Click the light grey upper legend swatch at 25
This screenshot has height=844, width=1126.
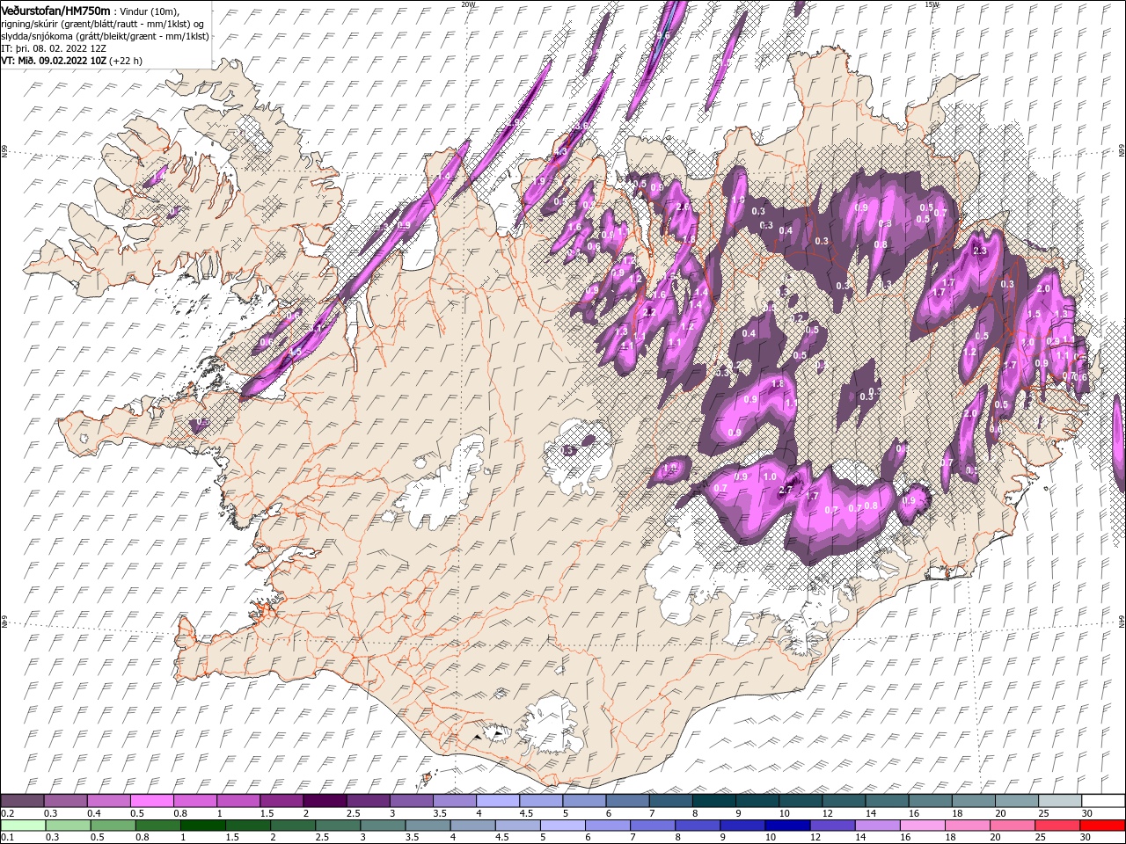(x=1059, y=801)
